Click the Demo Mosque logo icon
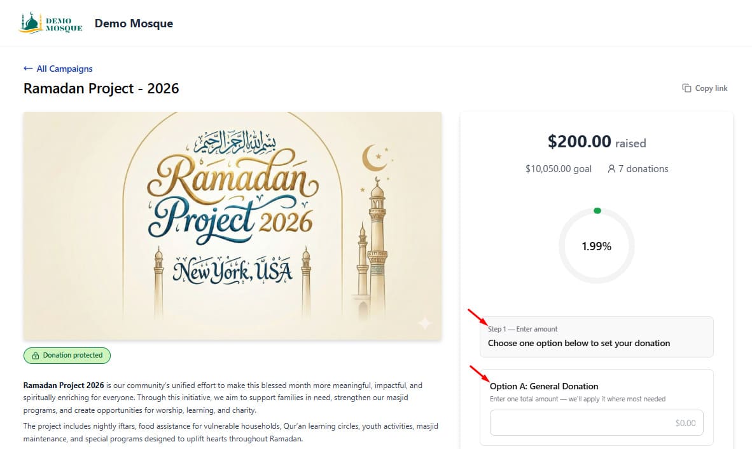Viewport: 752px width, 449px height. coord(50,23)
